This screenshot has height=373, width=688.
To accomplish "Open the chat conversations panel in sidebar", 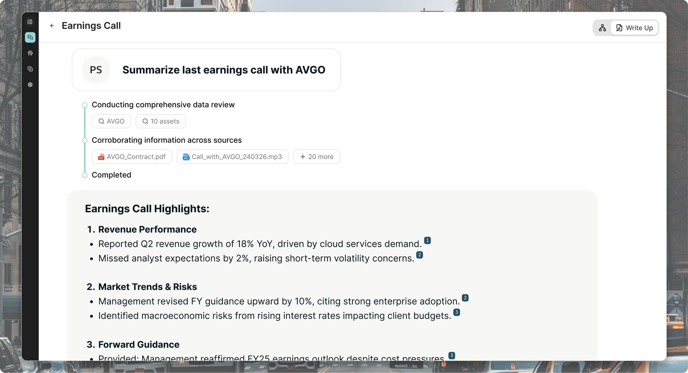I will 30,38.
